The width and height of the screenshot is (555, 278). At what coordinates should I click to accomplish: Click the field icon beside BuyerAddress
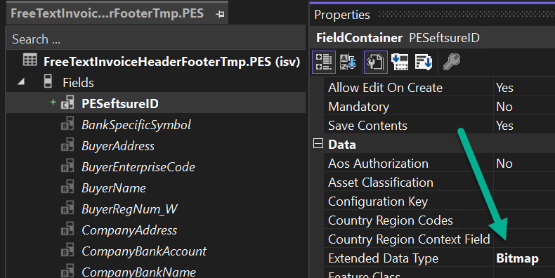tap(67, 145)
